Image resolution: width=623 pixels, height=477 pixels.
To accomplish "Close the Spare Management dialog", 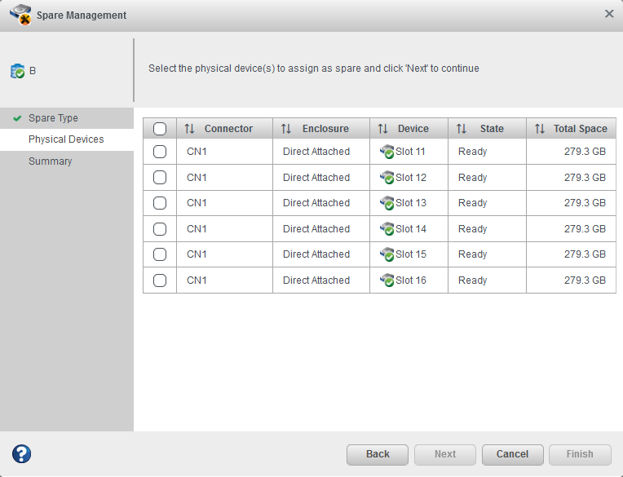I will point(609,14).
